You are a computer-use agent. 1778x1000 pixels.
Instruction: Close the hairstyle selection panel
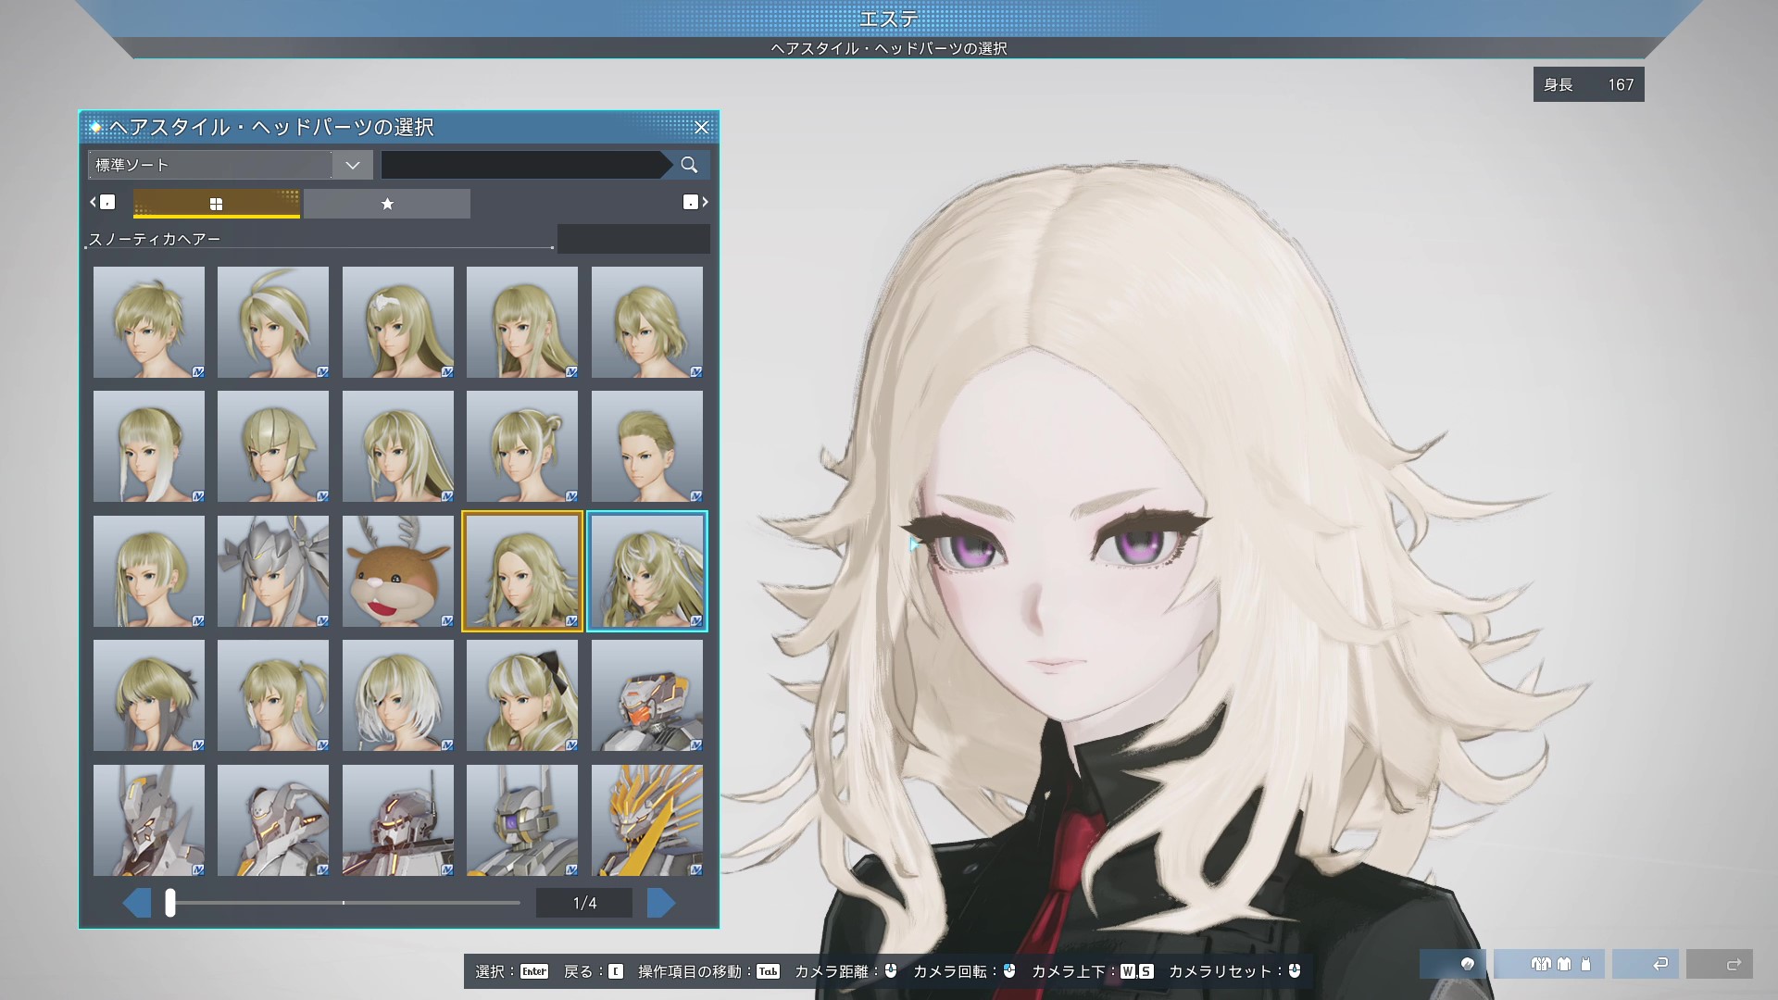click(x=701, y=127)
